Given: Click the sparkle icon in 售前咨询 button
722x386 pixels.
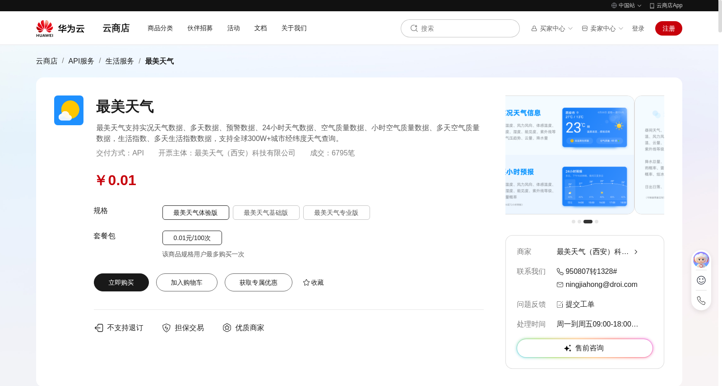Looking at the screenshot, I should pos(568,348).
